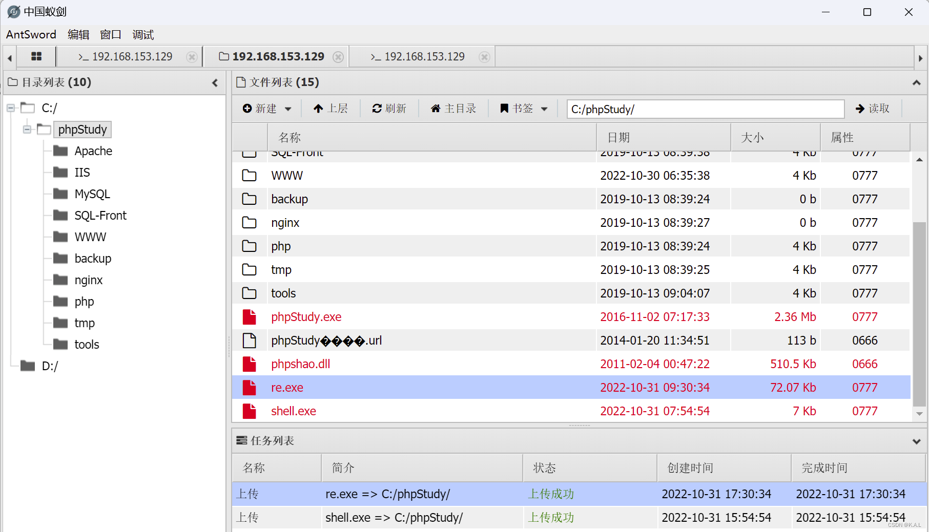Click the 任务列表 panel header icon
929x532 pixels.
tap(242, 440)
